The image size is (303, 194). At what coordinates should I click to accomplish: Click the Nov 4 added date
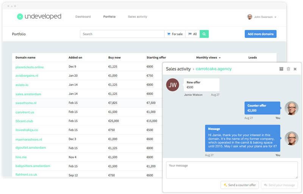pos(72,157)
